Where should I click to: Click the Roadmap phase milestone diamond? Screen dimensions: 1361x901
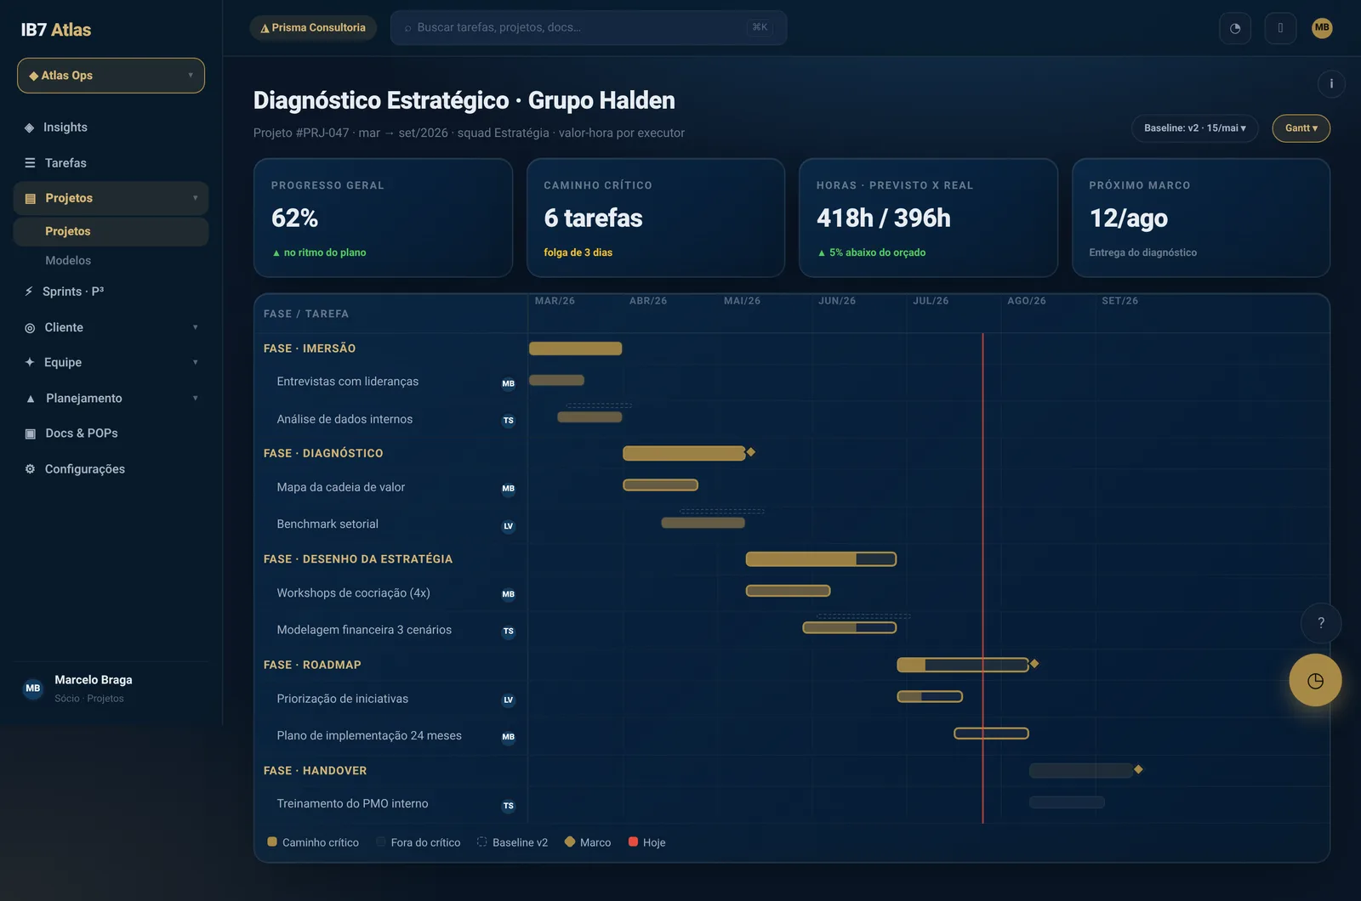pos(1034,664)
